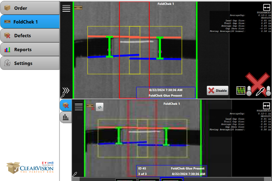Click the Disable button
The height and width of the screenshot is (181, 272).
coord(218,90)
